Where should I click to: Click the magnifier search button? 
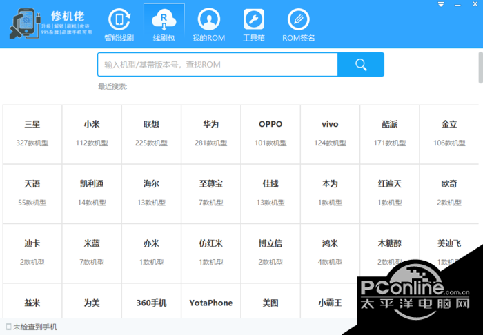(x=361, y=65)
